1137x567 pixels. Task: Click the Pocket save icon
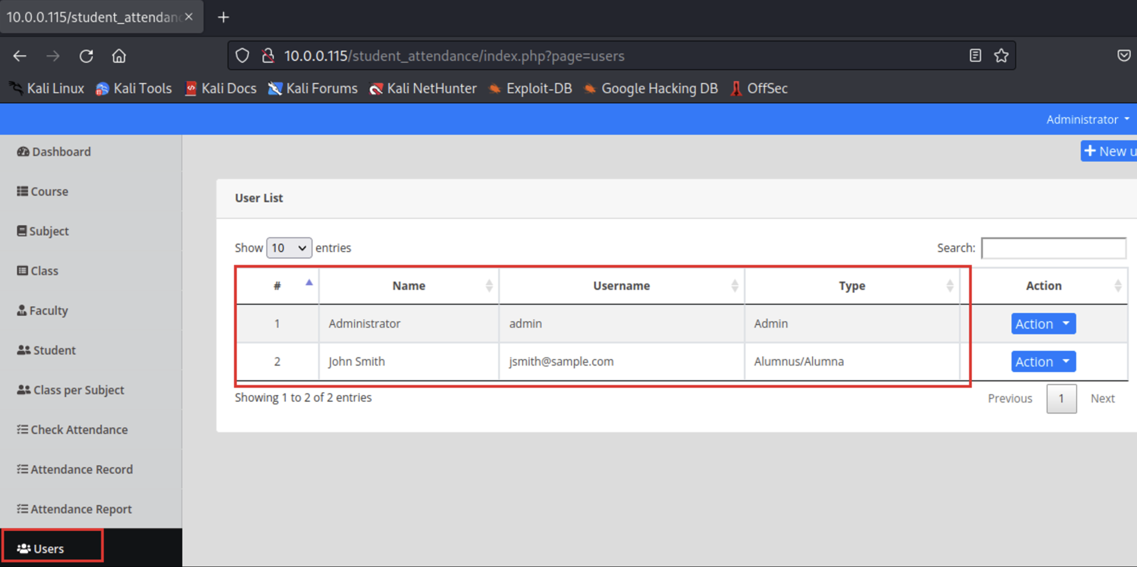point(1123,56)
